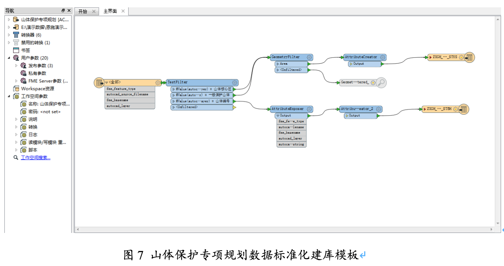Screen dimensions: 504x266
Task: Open AttributeCreator properties via its gear icon
Action: click(382, 57)
